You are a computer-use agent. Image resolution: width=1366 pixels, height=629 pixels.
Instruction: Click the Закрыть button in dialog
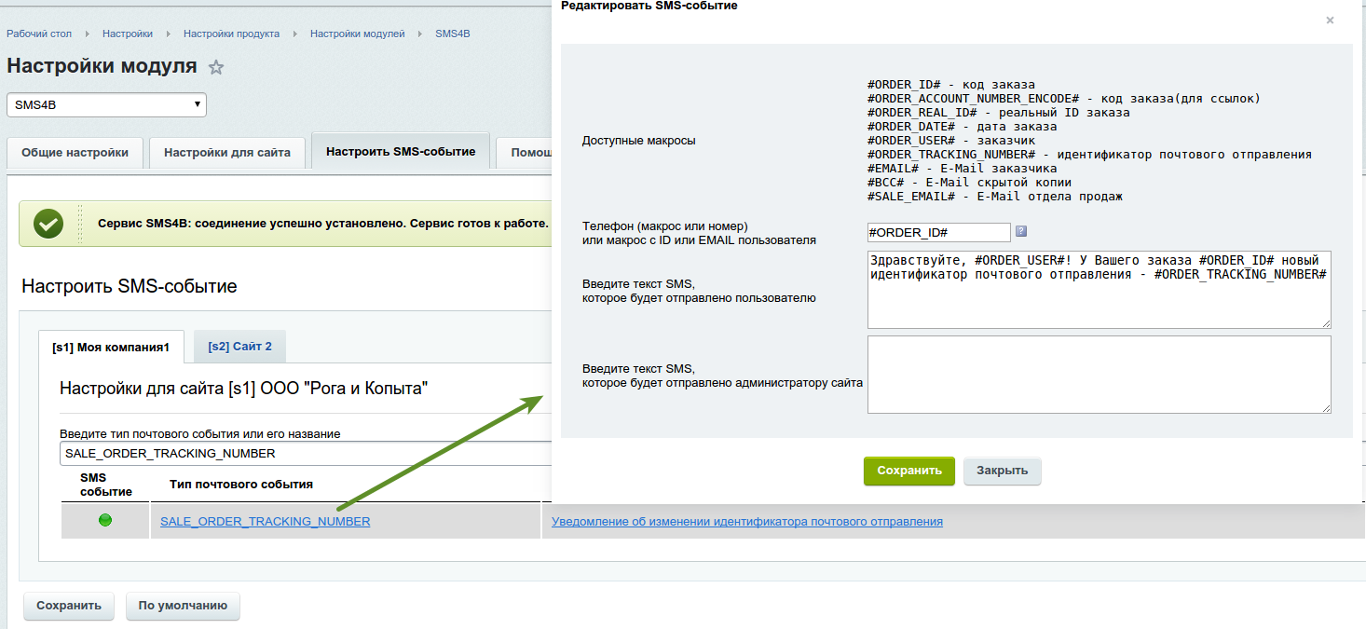pyautogui.click(x=1002, y=471)
